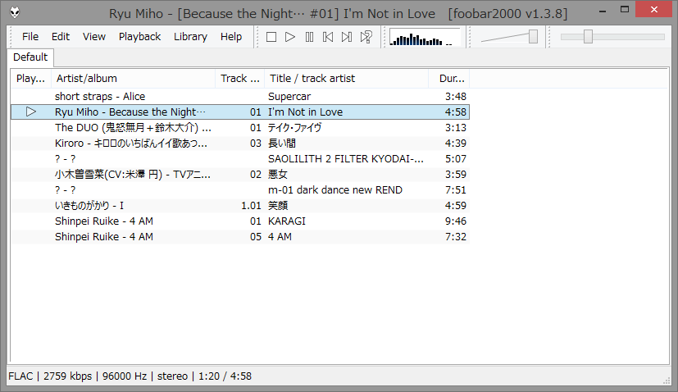Select the いきものがかり - I row
Image resolution: width=678 pixels, height=392 pixels.
(240, 206)
